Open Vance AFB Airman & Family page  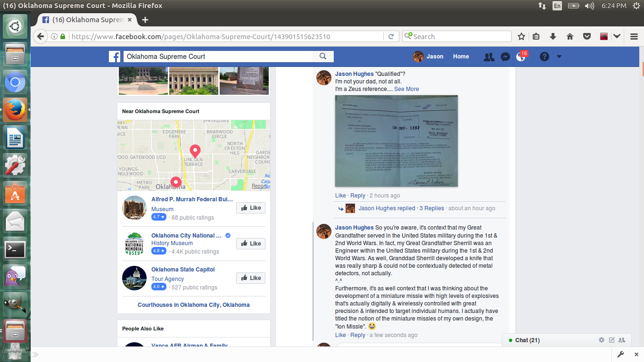(190, 346)
